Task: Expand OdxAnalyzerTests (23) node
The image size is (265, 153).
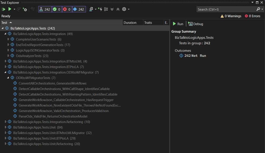Action: pos(8,56)
